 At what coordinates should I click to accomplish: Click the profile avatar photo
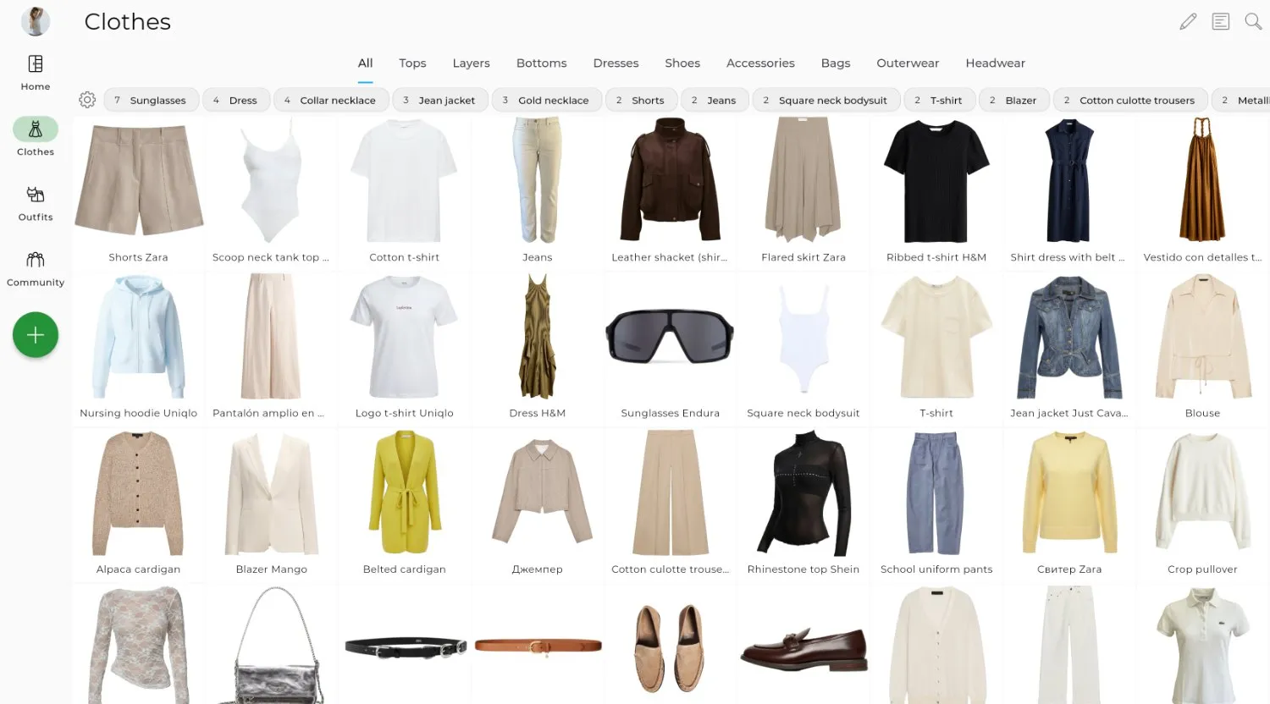coord(36,21)
